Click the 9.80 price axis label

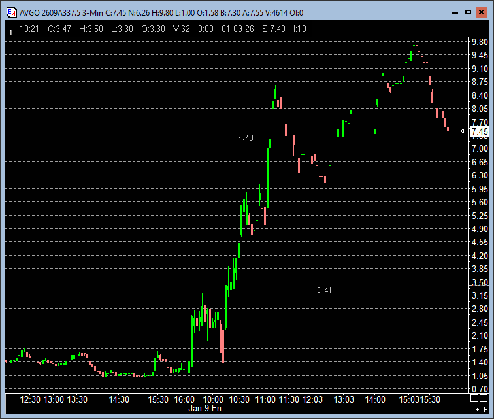(479, 41)
